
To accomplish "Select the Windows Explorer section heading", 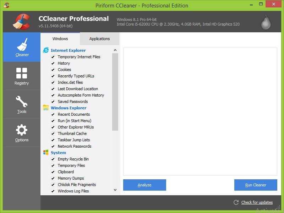I will (69, 108).
